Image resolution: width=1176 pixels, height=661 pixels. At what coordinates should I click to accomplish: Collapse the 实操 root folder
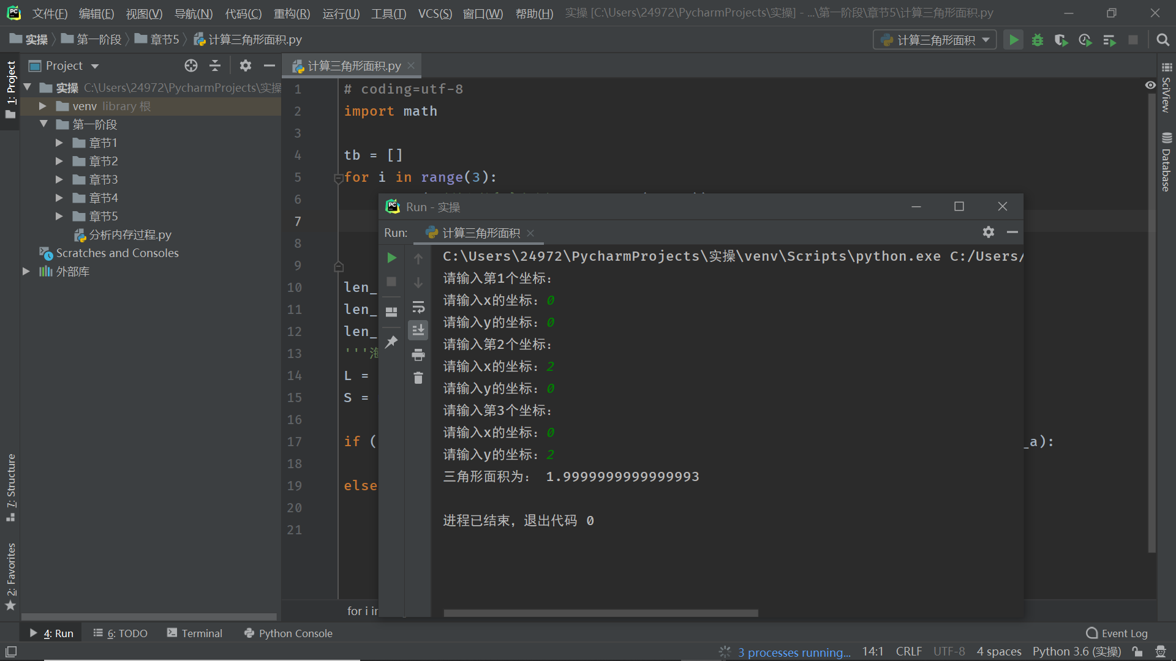coord(28,88)
